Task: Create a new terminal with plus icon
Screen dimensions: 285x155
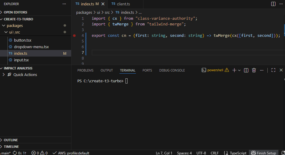Action: [x=234, y=70]
